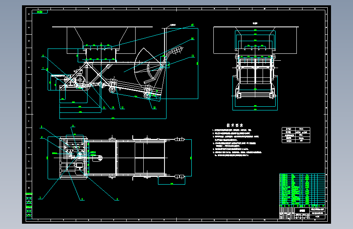This screenshot has height=229, width=353.
Task: Select part callout number 3
Action: [x=40, y=198]
